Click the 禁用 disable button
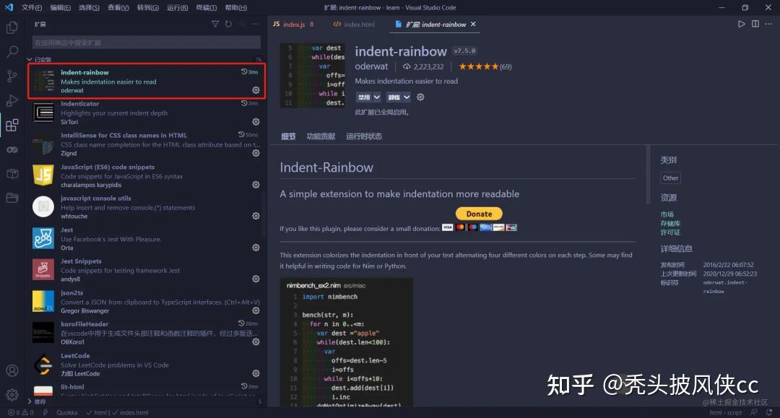This screenshot has width=780, height=418. tap(364, 97)
